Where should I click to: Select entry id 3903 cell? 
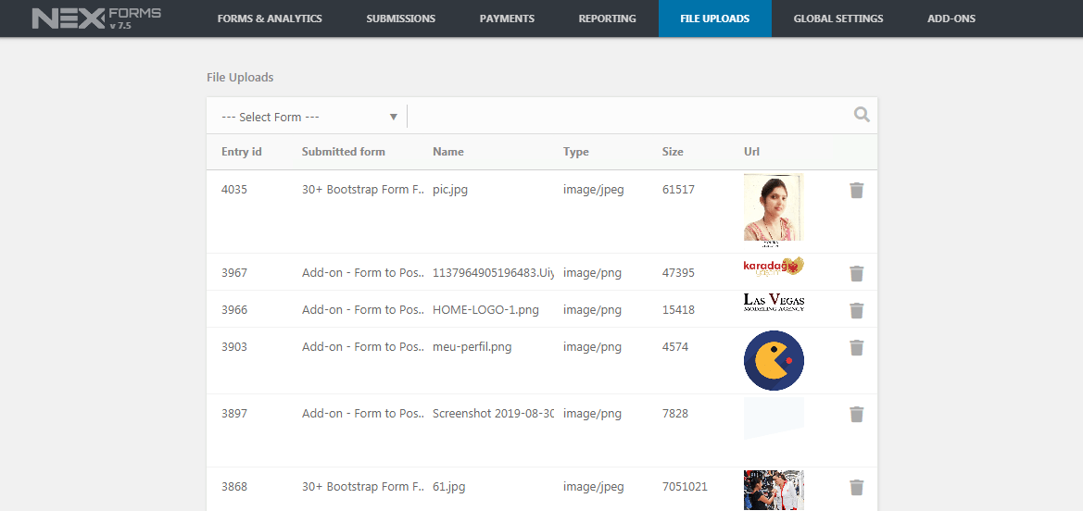tap(234, 346)
